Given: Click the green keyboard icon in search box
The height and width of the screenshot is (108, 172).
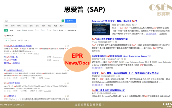Looking at the screenshot, I should point(63,21).
